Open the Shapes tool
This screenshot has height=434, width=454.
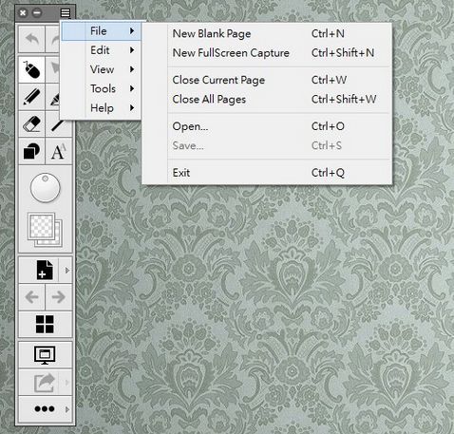tap(31, 151)
